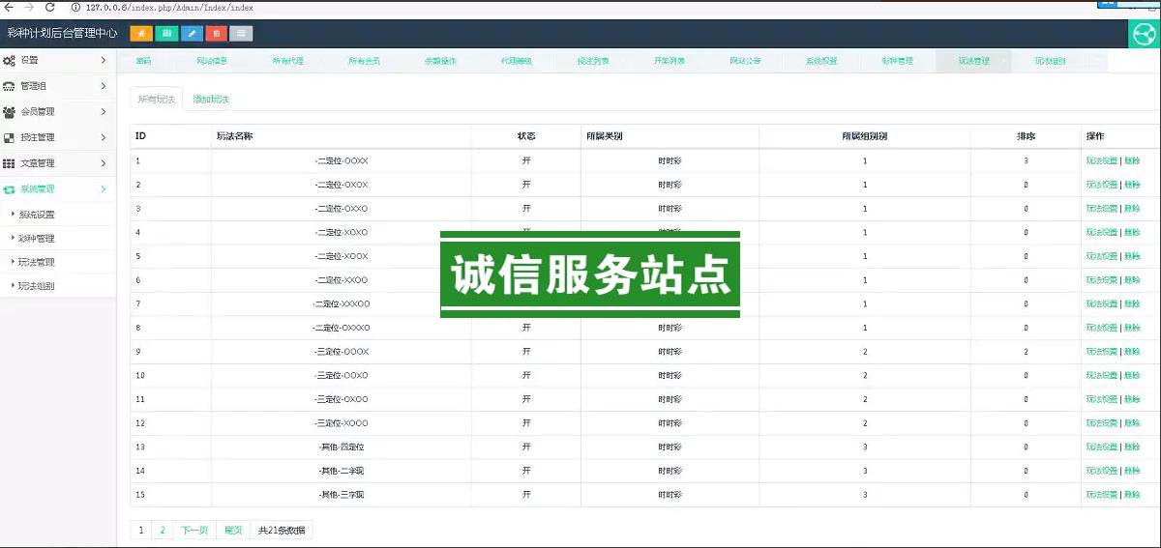Click the browser back arrow

click(10, 8)
